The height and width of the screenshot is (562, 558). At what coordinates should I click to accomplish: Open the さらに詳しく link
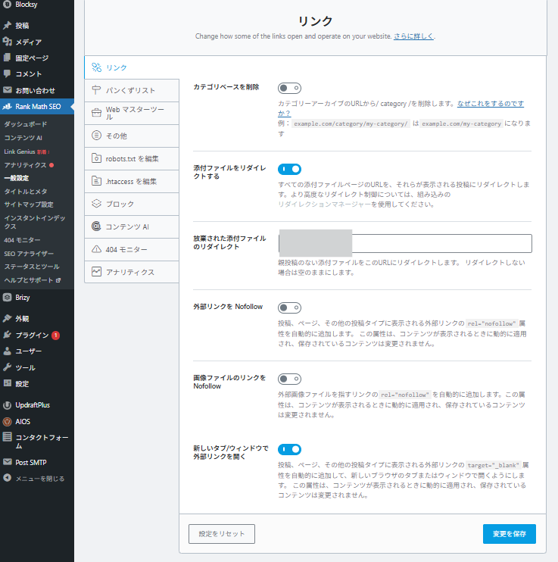[413, 36]
